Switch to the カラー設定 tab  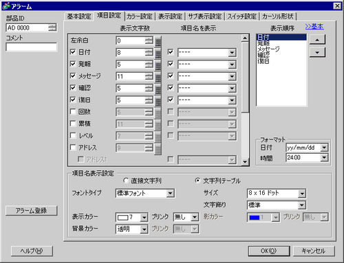click(x=140, y=16)
